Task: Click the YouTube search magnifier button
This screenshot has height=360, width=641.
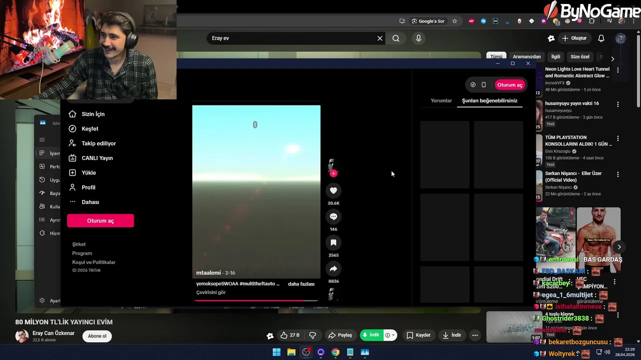Action: click(x=396, y=38)
